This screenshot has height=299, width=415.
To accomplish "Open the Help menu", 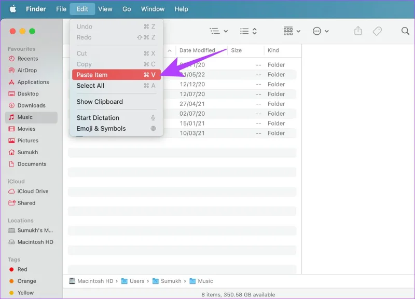I will (181, 9).
